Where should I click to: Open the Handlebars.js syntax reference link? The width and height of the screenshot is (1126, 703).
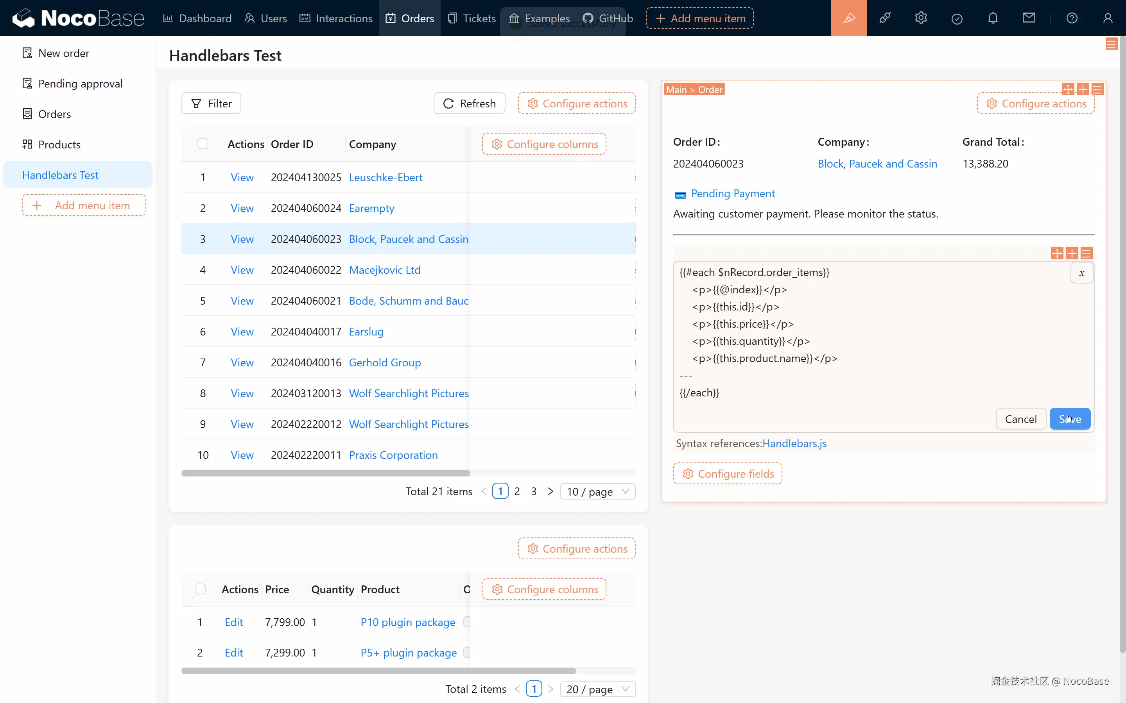click(794, 443)
